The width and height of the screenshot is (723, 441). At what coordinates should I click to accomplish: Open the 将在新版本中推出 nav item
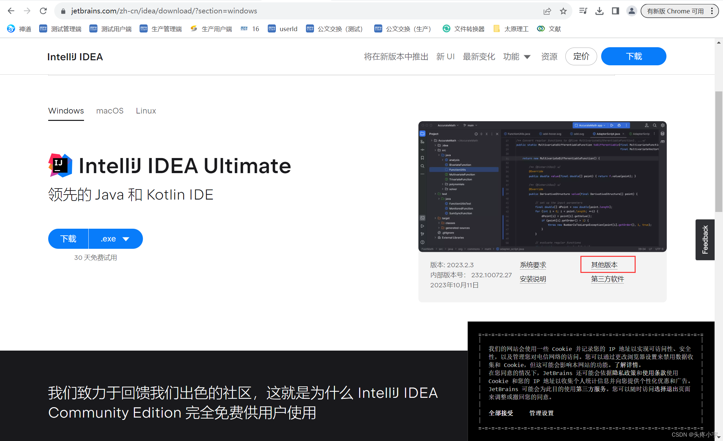click(x=396, y=57)
